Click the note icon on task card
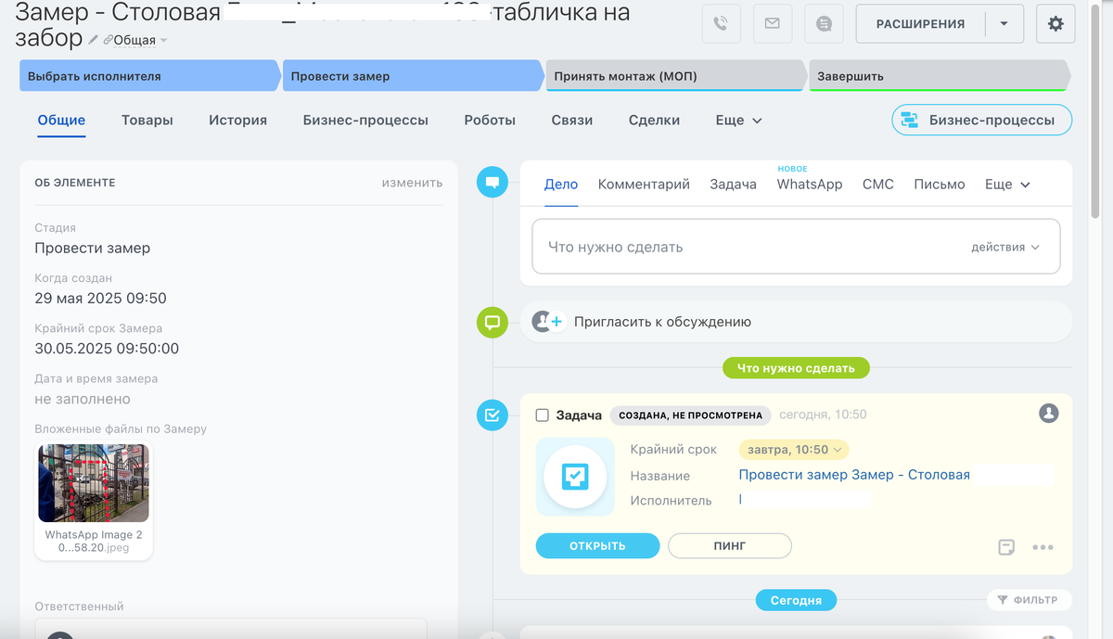 click(1006, 547)
